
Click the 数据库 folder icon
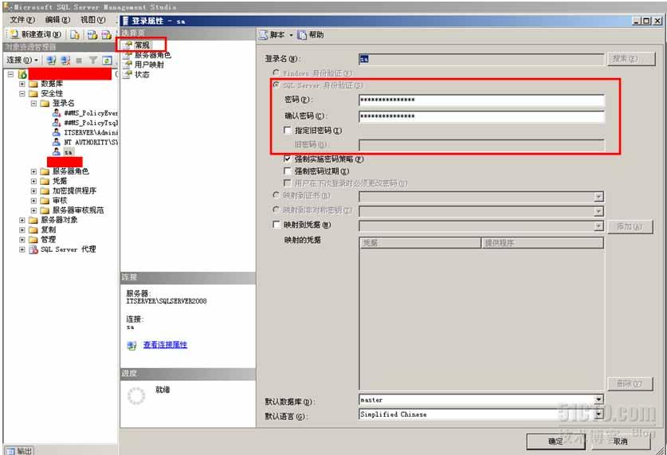(x=33, y=84)
